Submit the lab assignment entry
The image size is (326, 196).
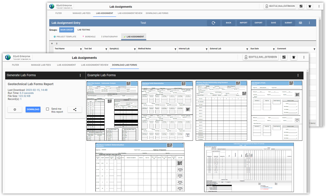[x=288, y=23]
